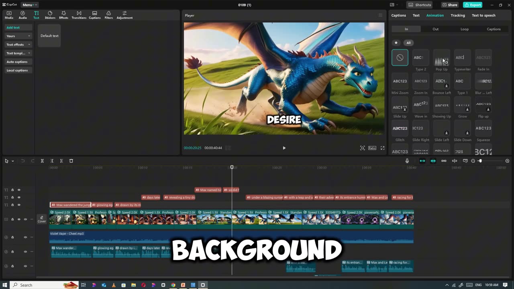Click the Share button
This screenshot has height=289, width=514.
click(450, 5)
